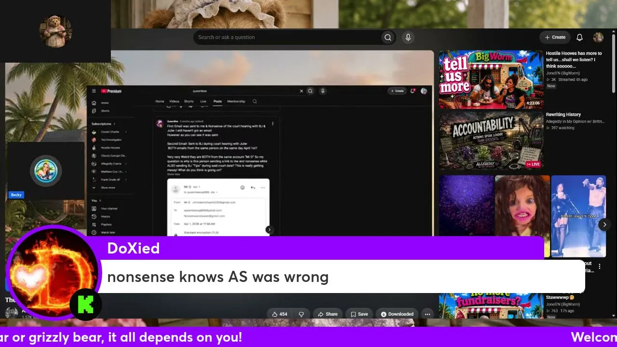Click the microphone icon in the embedded window

323,91
